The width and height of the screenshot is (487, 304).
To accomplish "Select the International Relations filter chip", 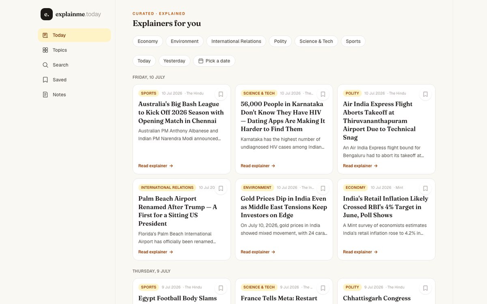I will coord(236,41).
